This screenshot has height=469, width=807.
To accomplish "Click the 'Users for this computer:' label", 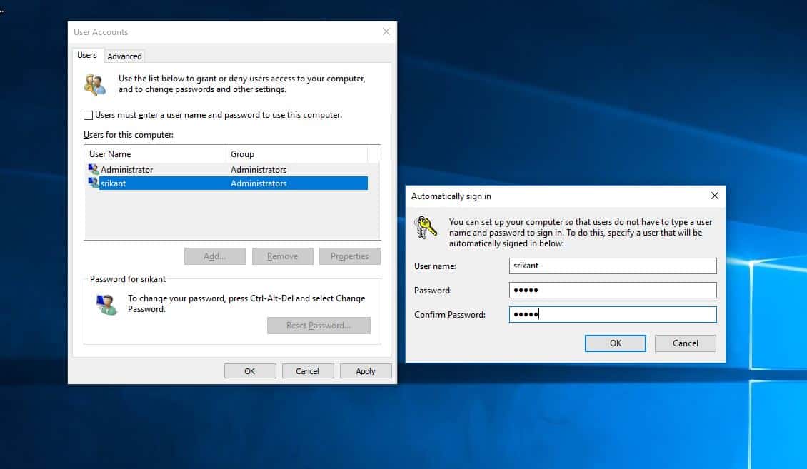I will [x=128, y=135].
